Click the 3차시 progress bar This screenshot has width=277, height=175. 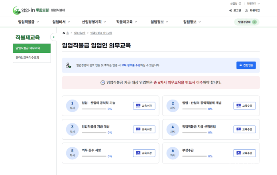click(94, 133)
